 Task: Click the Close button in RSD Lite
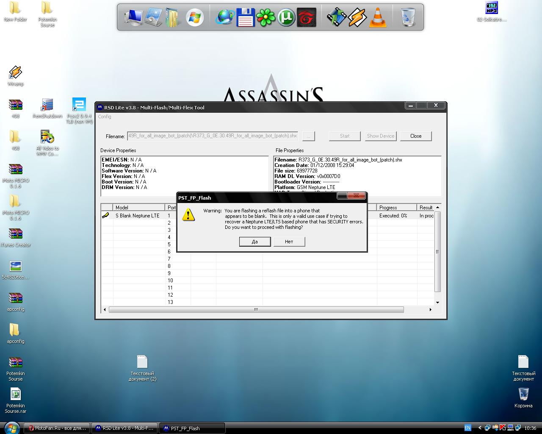point(416,136)
